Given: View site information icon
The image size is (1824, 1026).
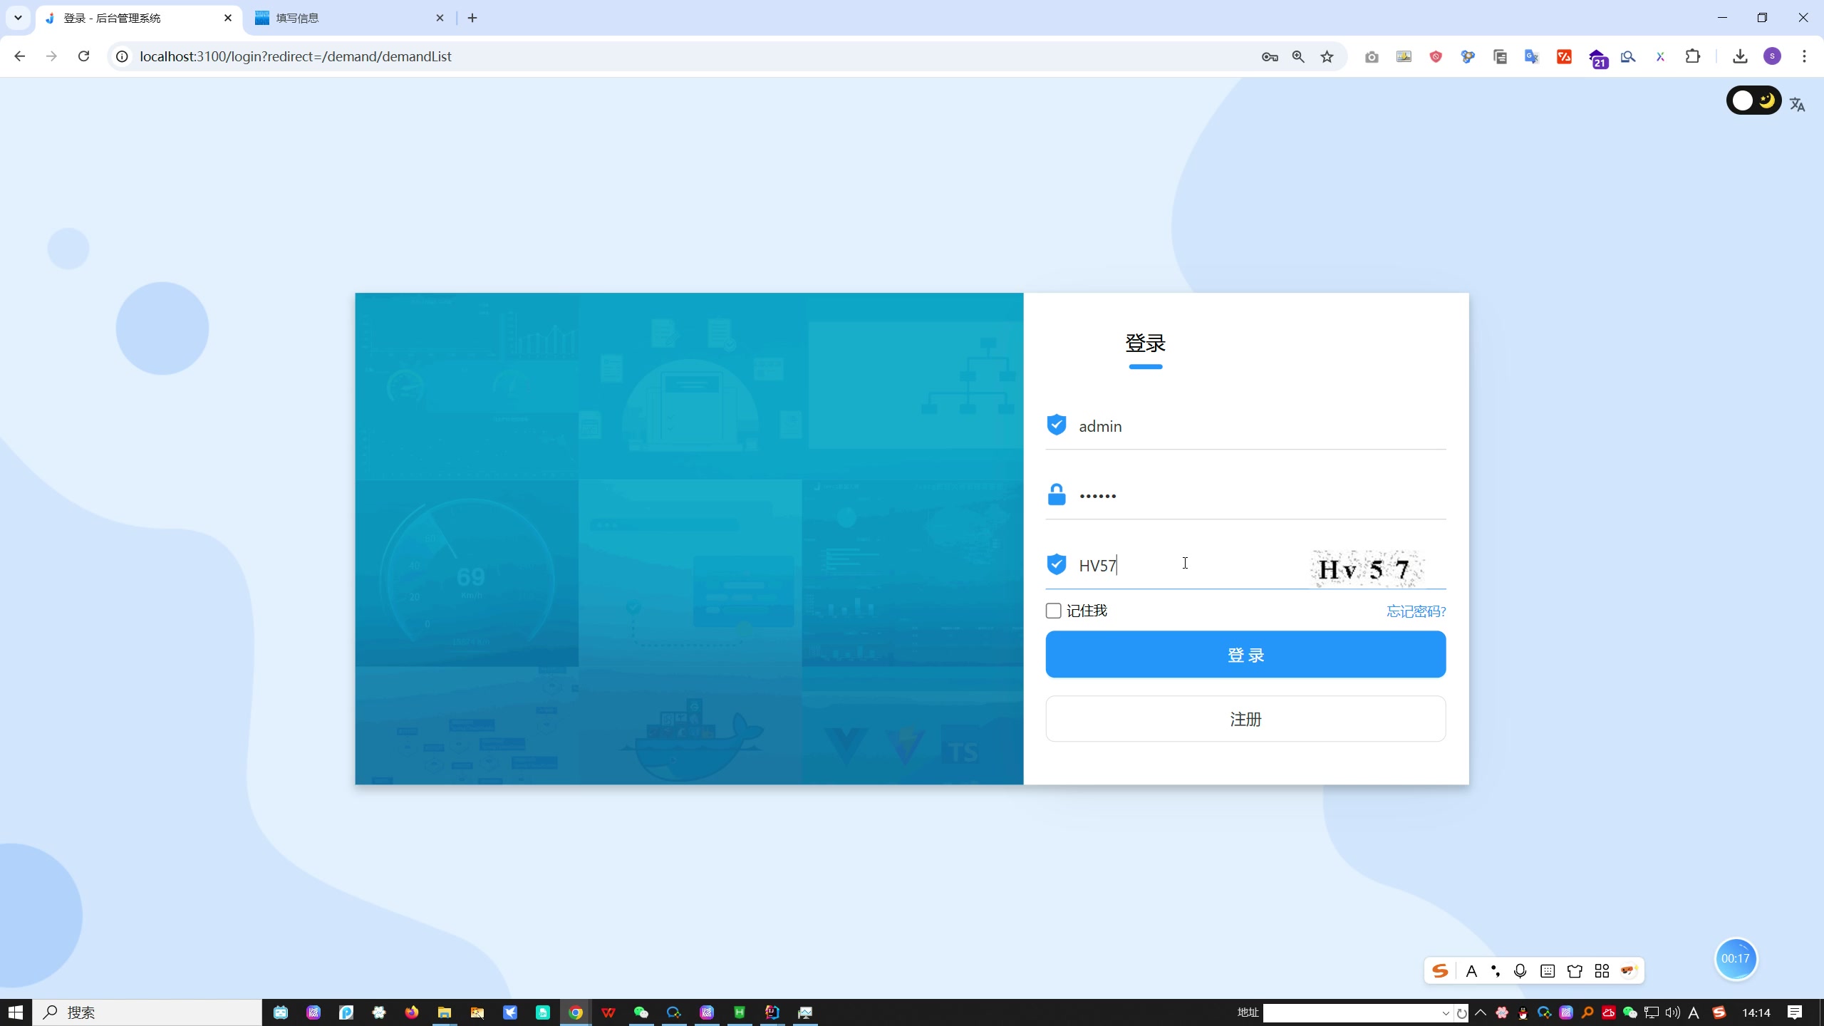Looking at the screenshot, I should pyautogui.click(x=123, y=56).
